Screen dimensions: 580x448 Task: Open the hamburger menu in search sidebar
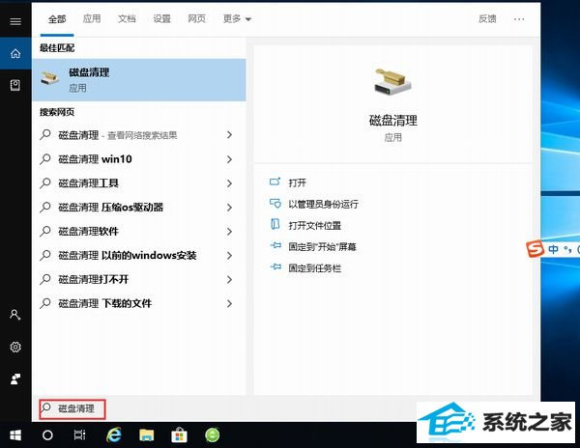click(15, 21)
